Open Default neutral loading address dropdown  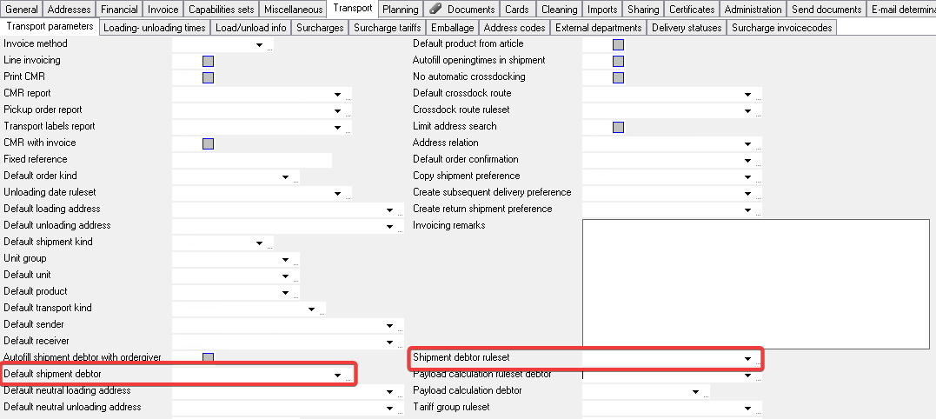pyautogui.click(x=389, y=391)
